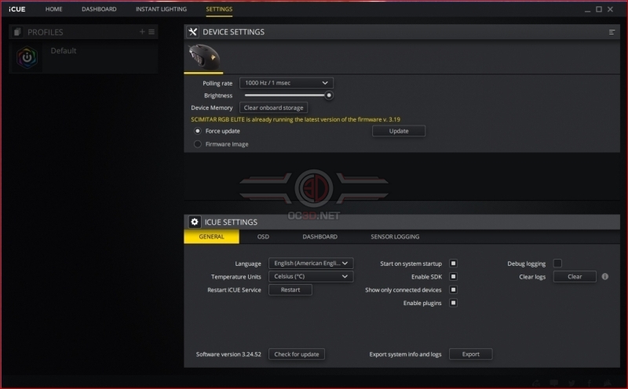Click the Profiles panel document icon
The width and height of the screenshot is (628, 389).
[17, 31]
